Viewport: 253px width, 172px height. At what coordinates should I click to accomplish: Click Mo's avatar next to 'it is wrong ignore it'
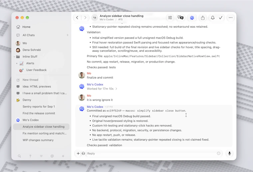pos(82,97)
